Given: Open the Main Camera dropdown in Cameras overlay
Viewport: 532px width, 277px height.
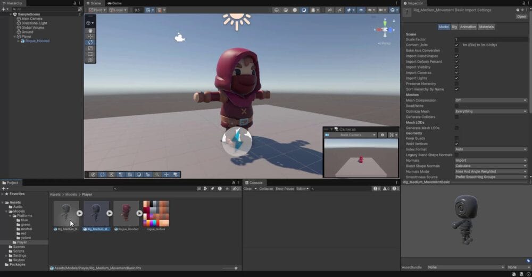Looking at the screenshot, I should (x=351, y=135).
